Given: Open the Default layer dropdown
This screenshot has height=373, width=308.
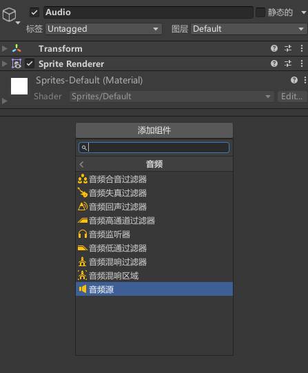Looking at the screenshot, I should (249, 29).
